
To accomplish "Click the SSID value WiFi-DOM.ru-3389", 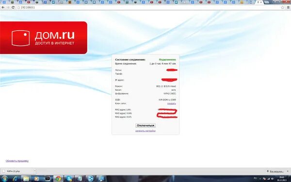I will [x=167, y=100].
